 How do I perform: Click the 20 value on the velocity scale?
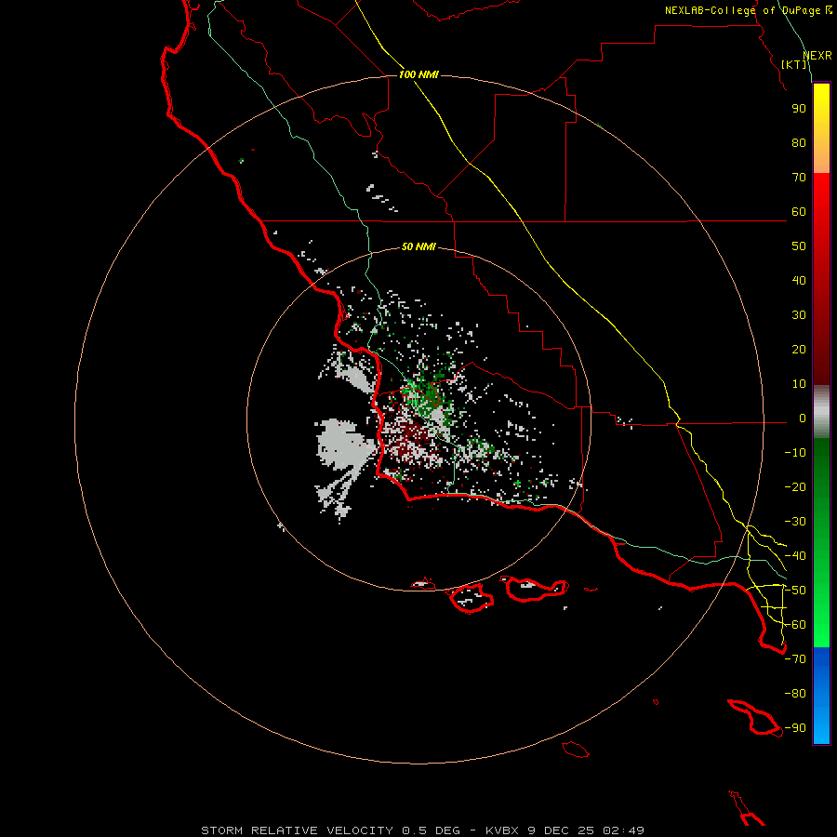[799, 350]
